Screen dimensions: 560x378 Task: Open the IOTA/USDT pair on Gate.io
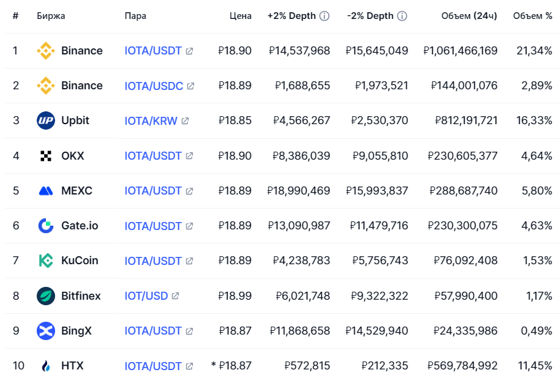[x=153, y=226]
